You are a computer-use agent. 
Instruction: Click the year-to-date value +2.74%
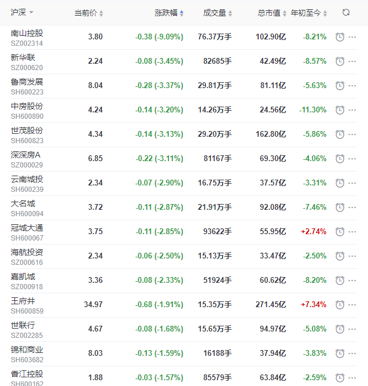(x=314, y=231)
